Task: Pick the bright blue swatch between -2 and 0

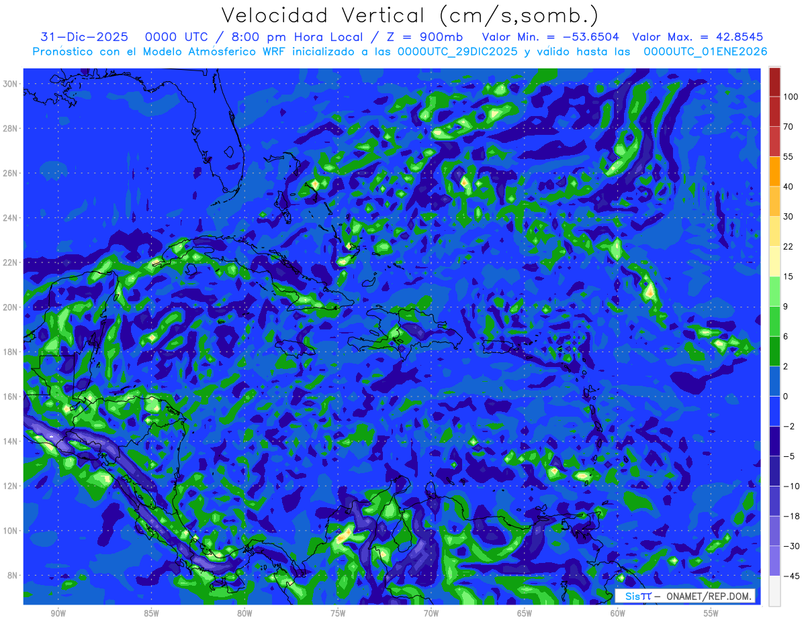Action: pyautogui.click(x=774, y=411)
